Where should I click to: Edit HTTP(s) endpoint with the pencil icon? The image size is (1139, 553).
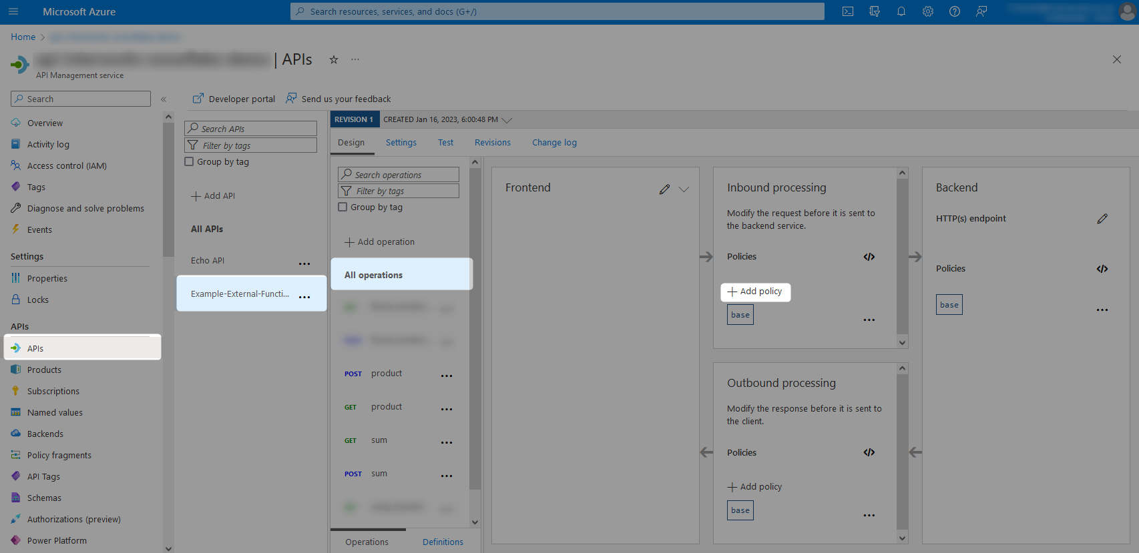[x=1102, y=219]
